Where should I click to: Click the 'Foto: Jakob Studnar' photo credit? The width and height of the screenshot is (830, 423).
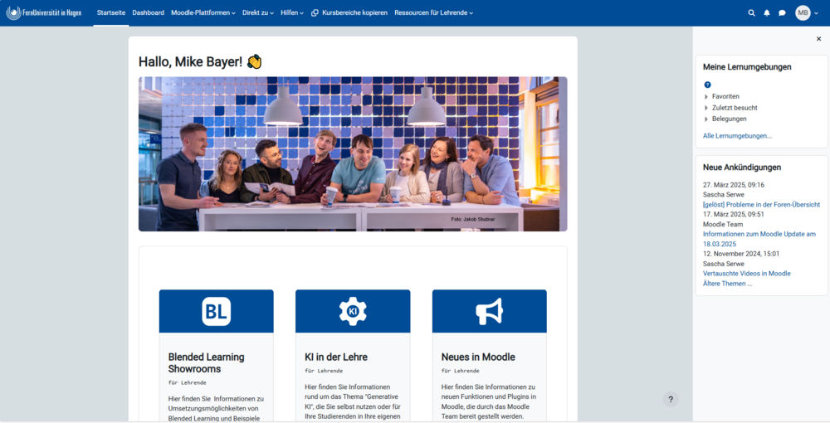click(x=473, y=219)
